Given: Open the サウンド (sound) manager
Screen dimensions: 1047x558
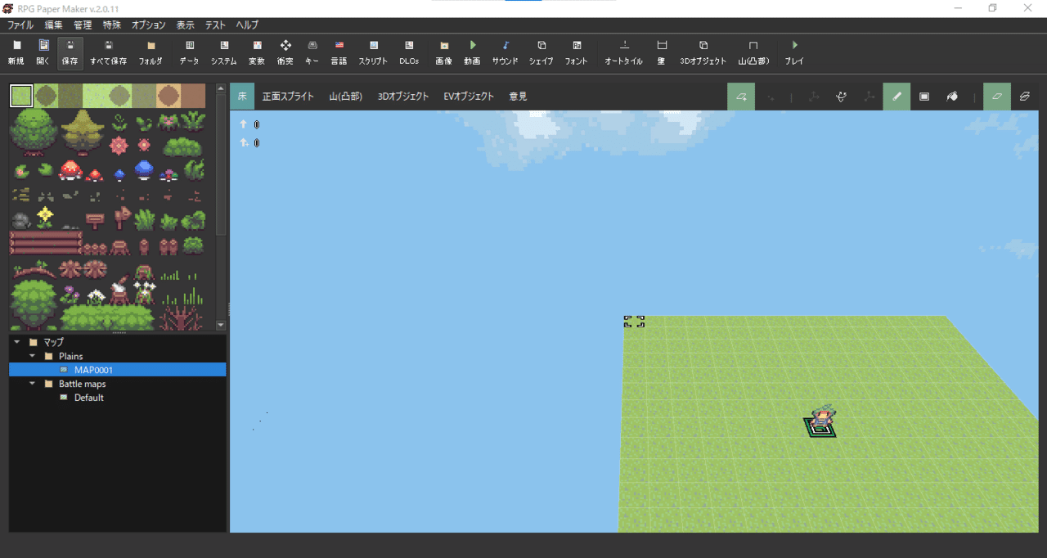Looking at the screenshot, I should [x=505, y=51].
